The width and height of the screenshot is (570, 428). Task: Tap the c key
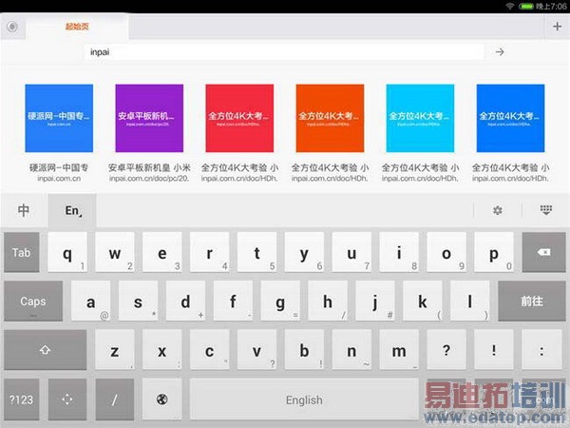pyautogui.click(x=209, y=350)
